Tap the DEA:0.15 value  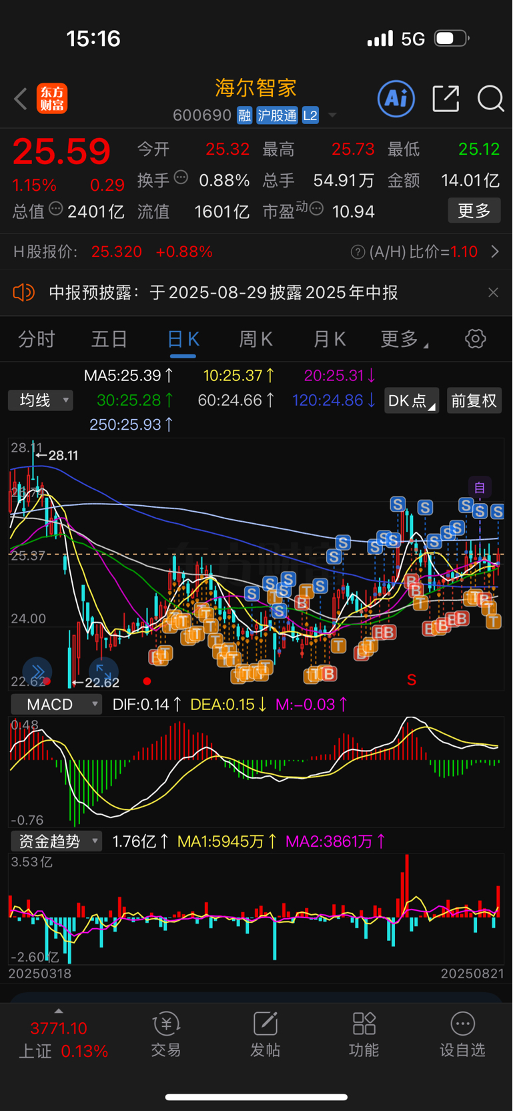point(229,705)
